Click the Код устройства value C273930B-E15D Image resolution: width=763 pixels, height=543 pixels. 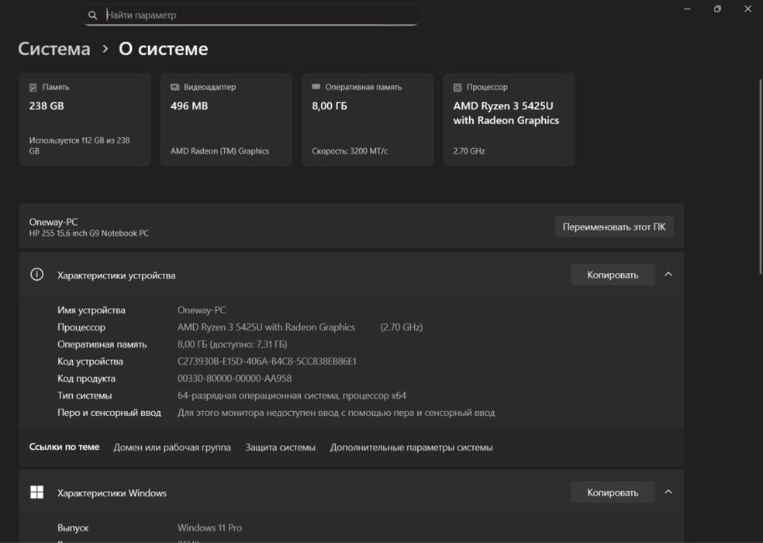267,361
